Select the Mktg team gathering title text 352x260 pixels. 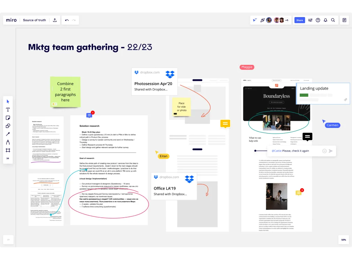pos(90,47)
